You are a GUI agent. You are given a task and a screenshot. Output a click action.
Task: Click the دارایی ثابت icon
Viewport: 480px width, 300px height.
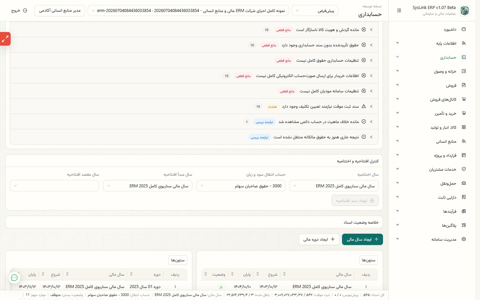pos(464,197)
